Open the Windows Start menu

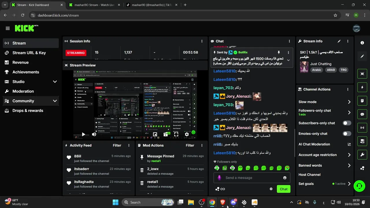(115, 202)
